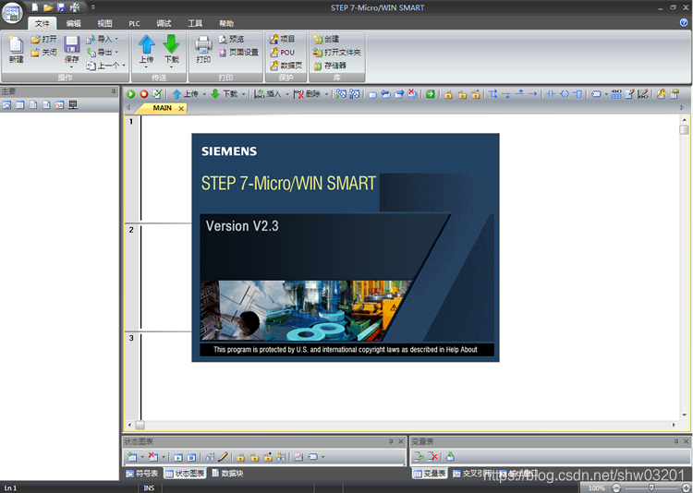Expand the 插入 insert dropdown arrow
The width and height of the screenshot is (693, 493).
point(287,94)
